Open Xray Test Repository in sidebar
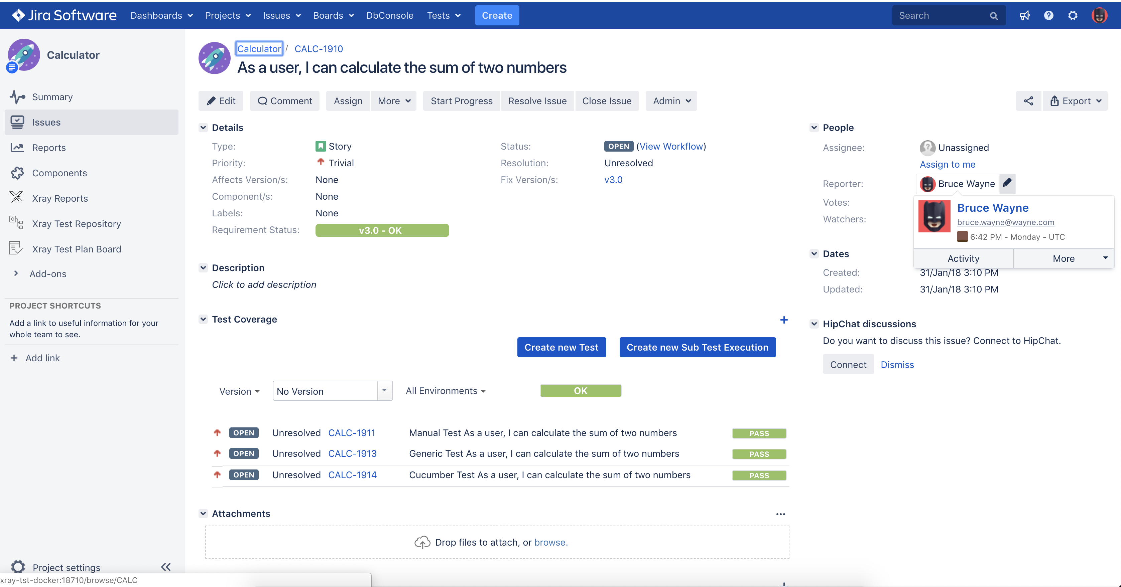 point(76,223)
